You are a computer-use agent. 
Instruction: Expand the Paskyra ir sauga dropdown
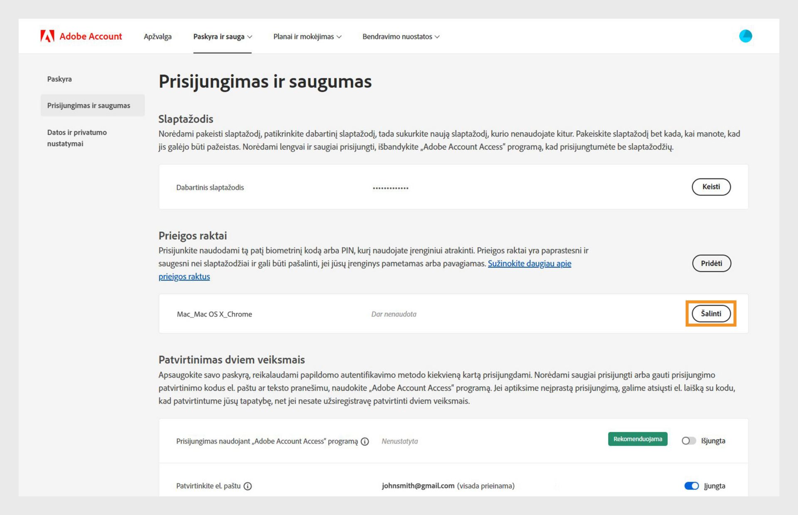tap(223, 37)
